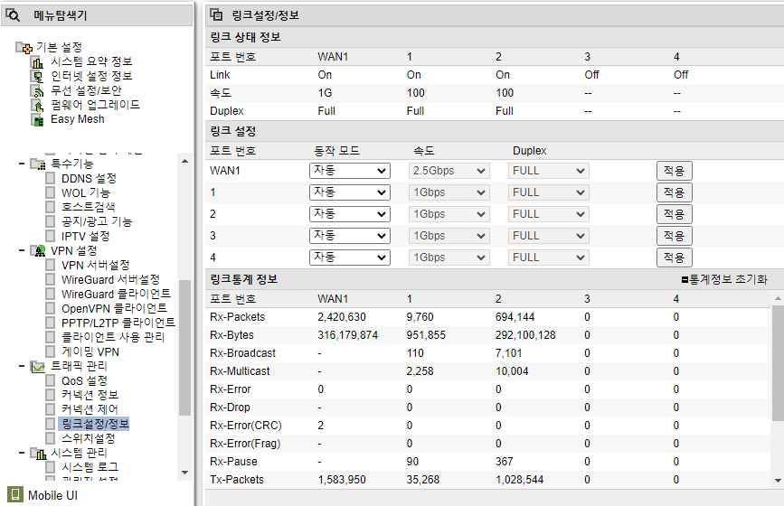Click 적용 button for port 1
This screenshot has height=506, width=784.
click(674, 192)
